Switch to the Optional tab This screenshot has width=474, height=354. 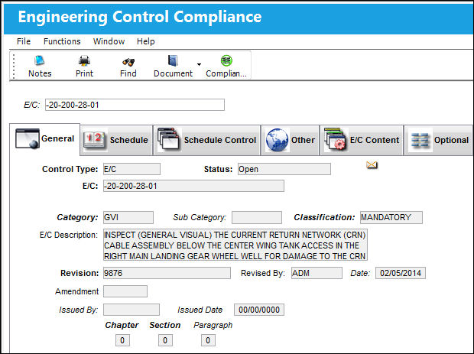439,140
